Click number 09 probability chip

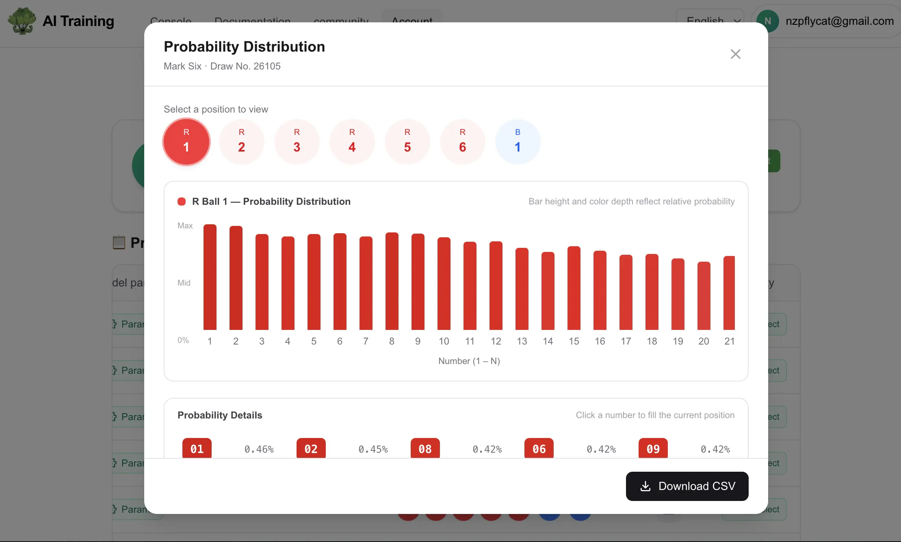pyautogui.click(x=653, y=448)
